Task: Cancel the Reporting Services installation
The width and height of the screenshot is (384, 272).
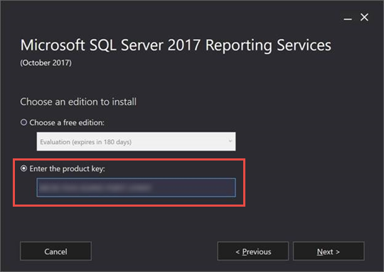Action: coord(56,251)
